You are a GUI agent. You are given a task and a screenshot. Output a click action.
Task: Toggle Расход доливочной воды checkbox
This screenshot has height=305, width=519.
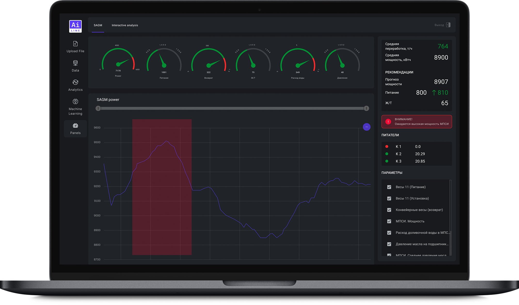pyautogui.click(x=389, y=233)
